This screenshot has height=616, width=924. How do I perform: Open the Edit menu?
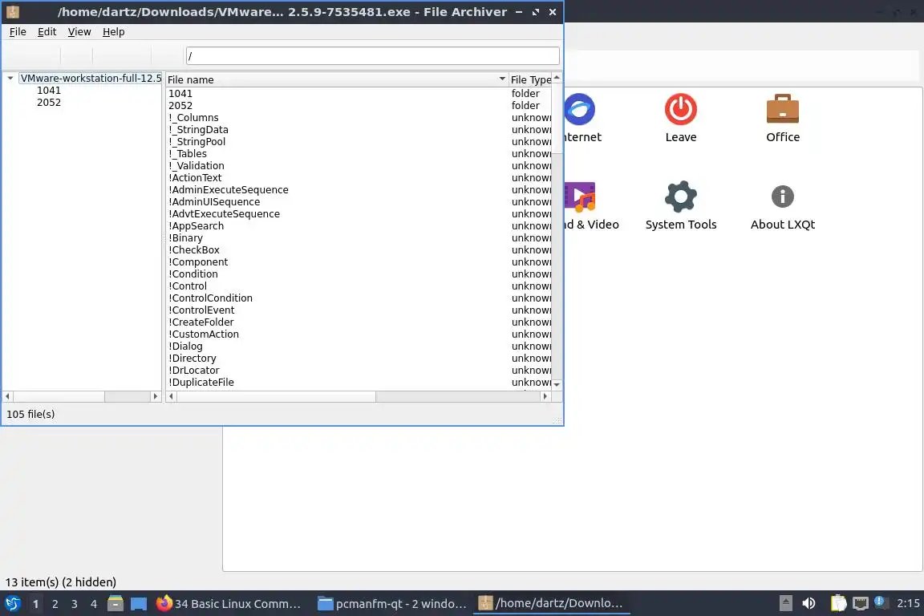(47, 32)
